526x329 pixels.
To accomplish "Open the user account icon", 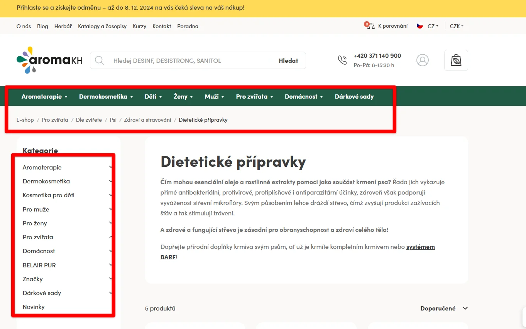I will pos(423,60).
